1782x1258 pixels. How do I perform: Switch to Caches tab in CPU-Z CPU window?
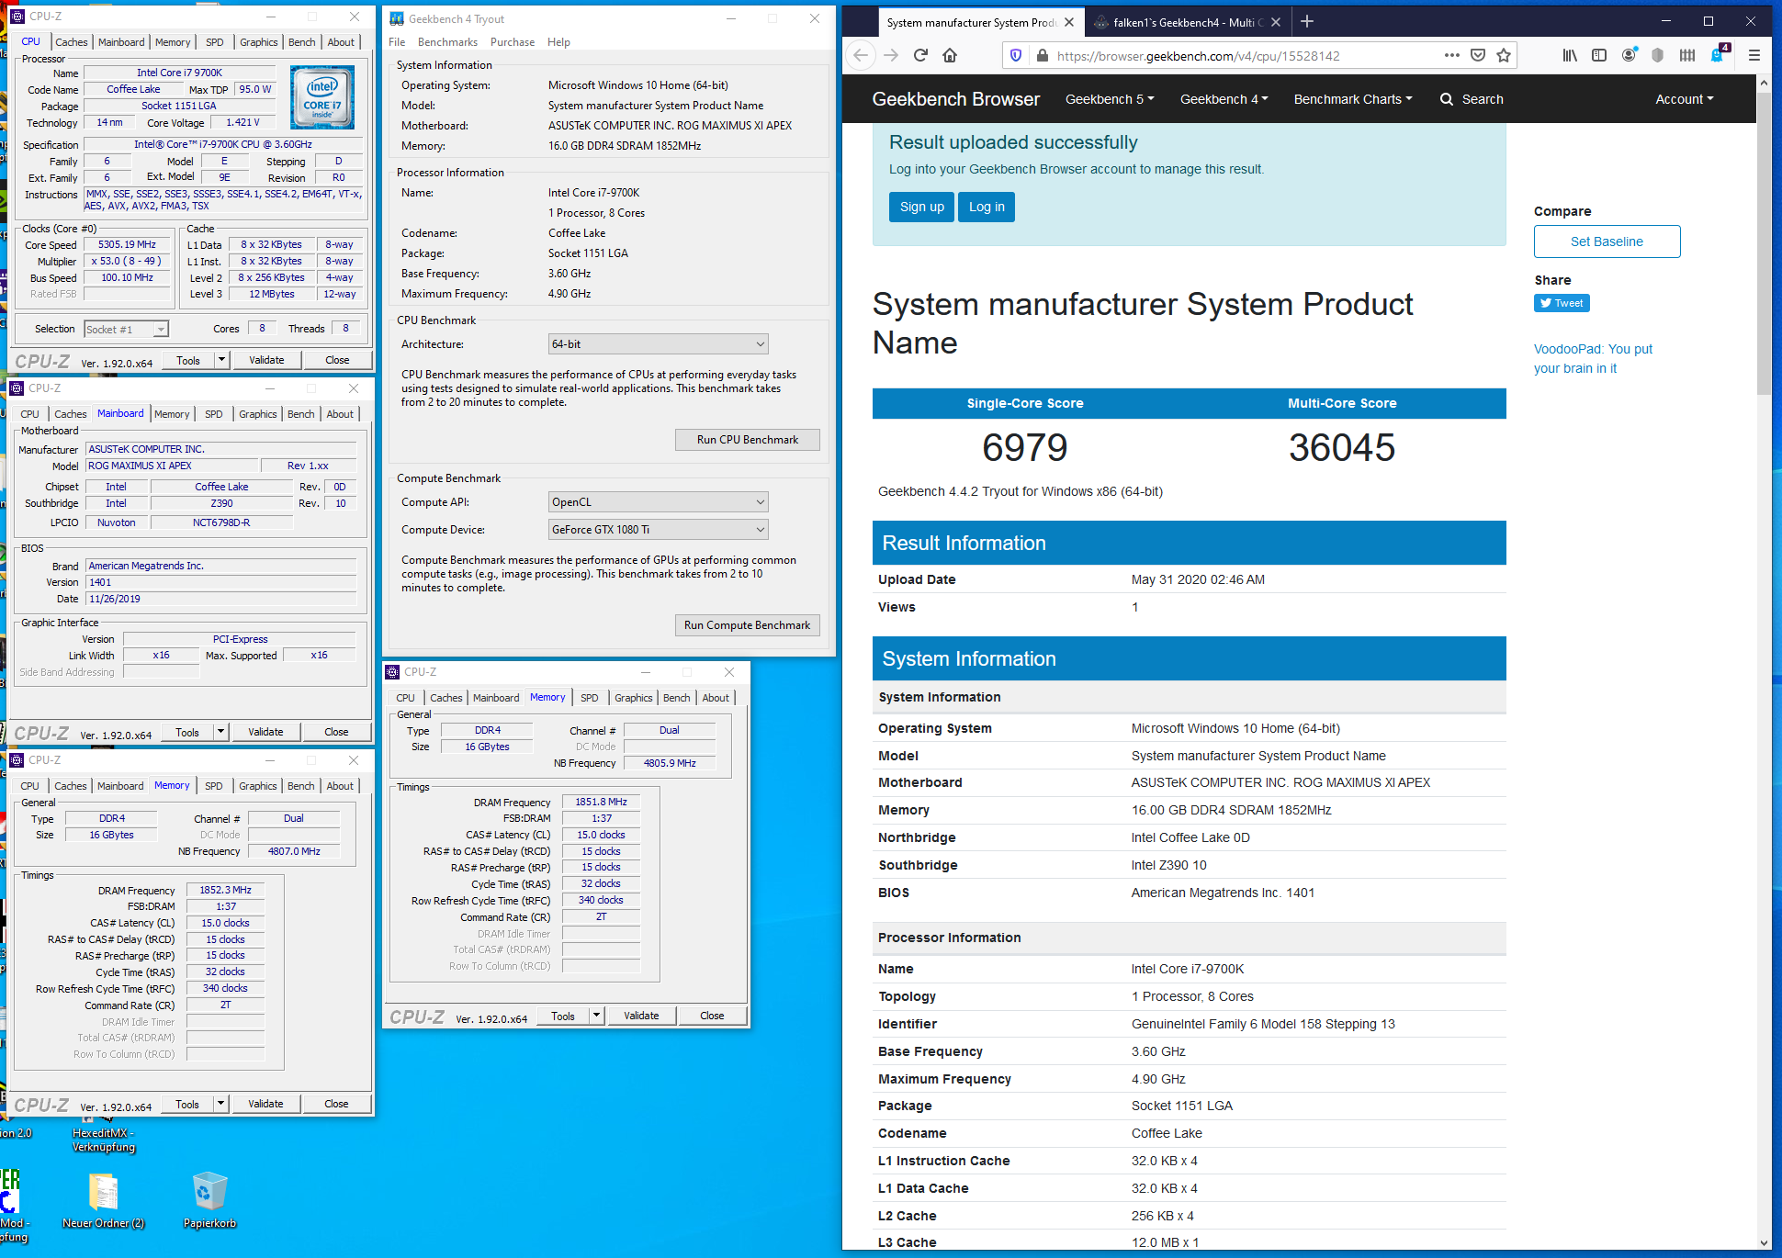pos(71,42)
